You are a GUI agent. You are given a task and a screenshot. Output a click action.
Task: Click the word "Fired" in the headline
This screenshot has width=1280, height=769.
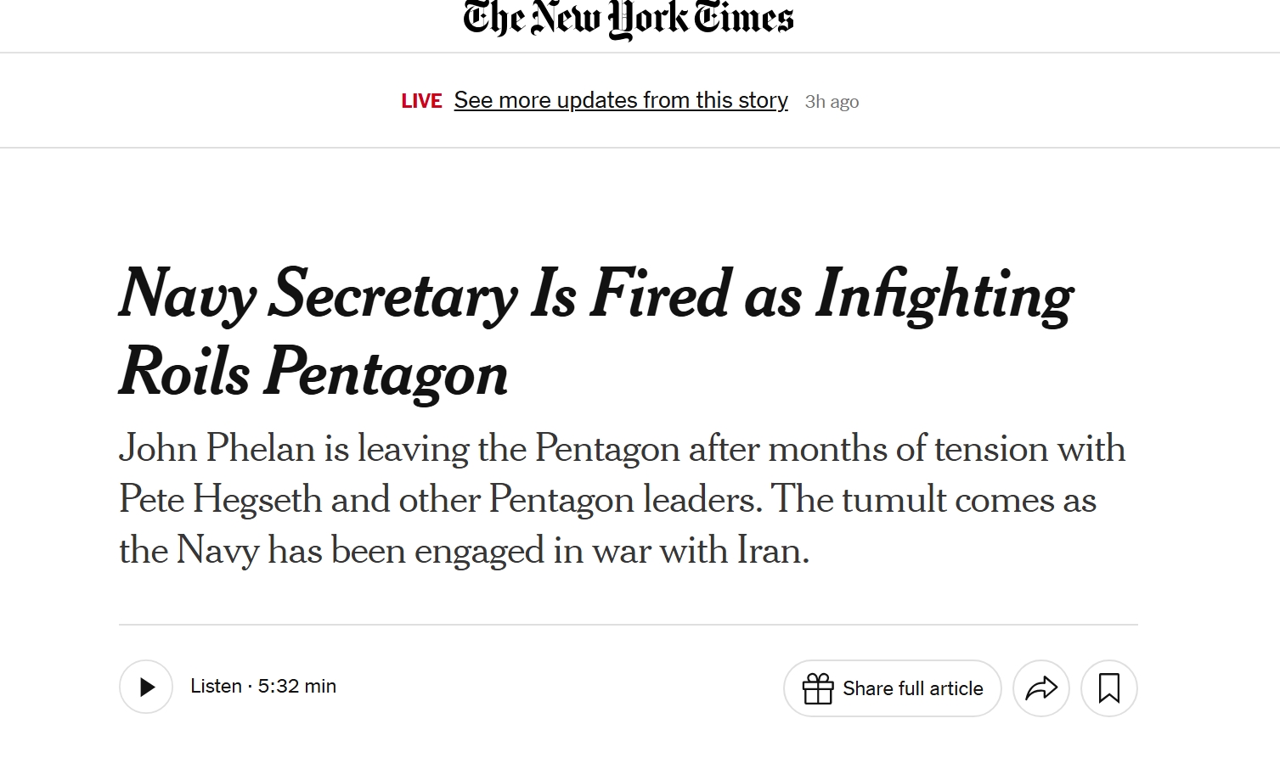pyautogui.click(x=660, y=295)
